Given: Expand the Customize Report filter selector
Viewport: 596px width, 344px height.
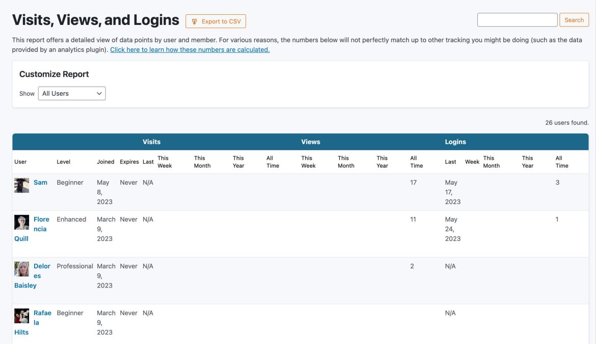Looking at the screenshot, I should click(71, 93).
